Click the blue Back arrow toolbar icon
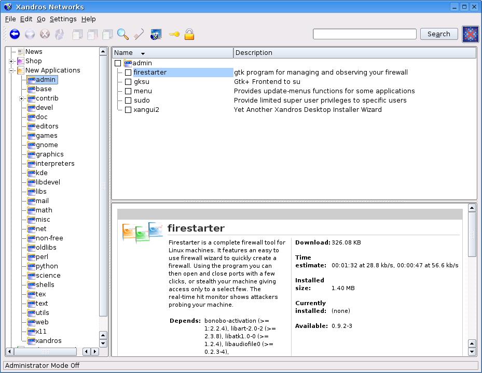The width and height of the screenshot is (482, 373). (x=15, y=34)
